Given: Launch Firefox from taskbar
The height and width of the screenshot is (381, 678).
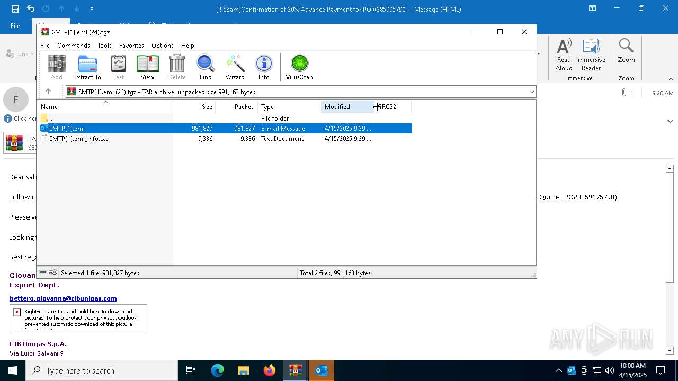Looking at the screenshot, I should pyautogui.click(x=270, y=370).
